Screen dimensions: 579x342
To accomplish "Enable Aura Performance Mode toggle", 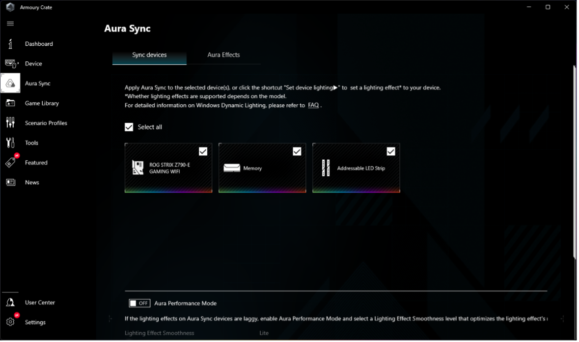I will point(139,303).
